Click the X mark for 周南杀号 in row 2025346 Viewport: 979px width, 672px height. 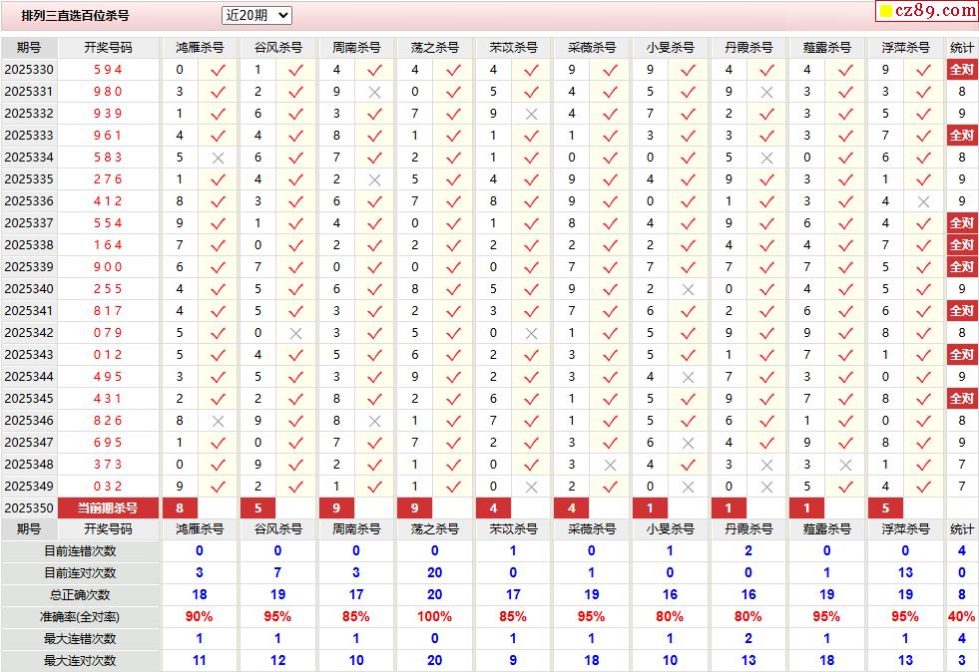pyautogui.click(x=374, y=421)
